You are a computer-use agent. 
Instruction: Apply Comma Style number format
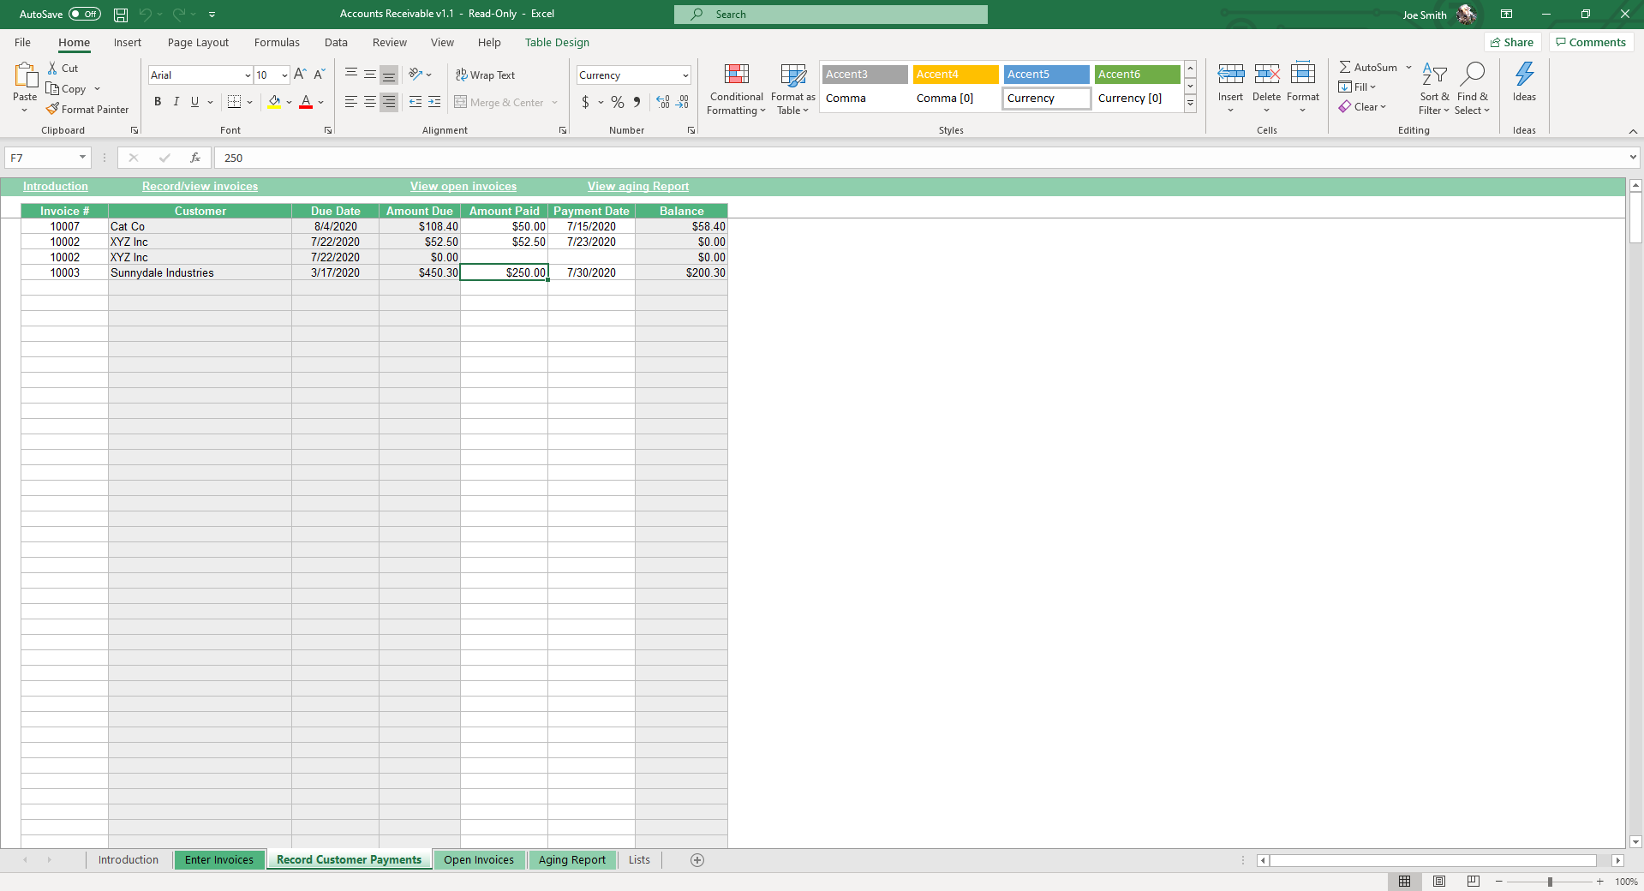(x=637, y=102)
